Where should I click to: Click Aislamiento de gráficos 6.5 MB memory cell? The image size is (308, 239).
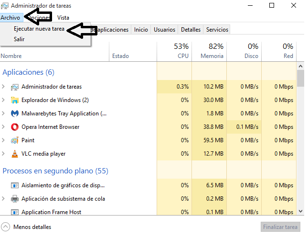[209, 185]
